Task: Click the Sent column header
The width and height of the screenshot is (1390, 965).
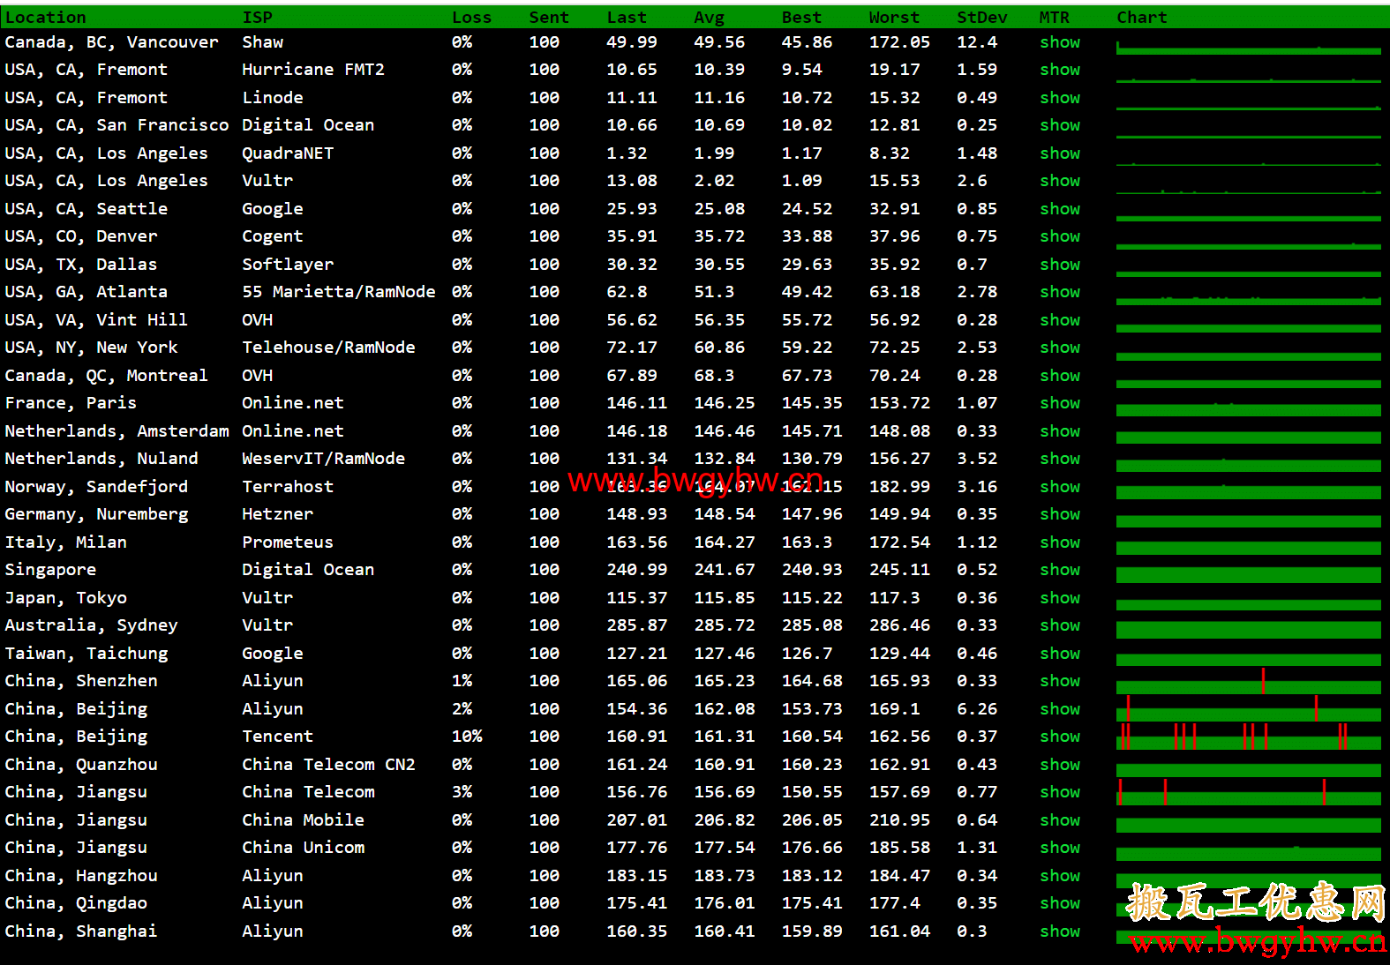Action: pyautogui.click(x=549, y=18)
